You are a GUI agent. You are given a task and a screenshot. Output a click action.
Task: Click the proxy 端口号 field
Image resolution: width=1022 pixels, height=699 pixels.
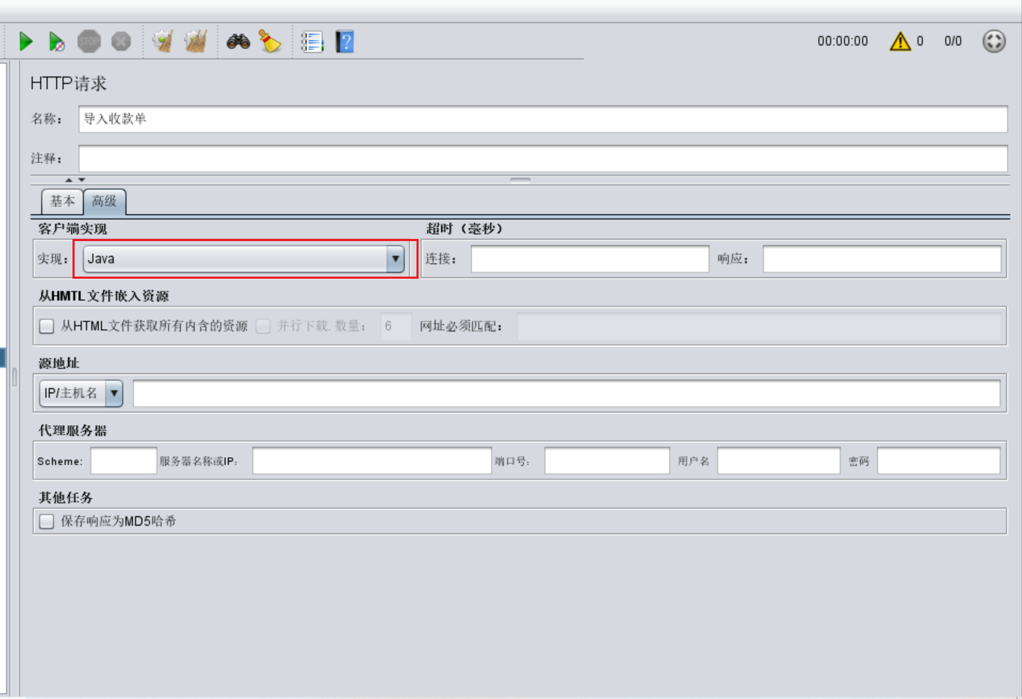[607, 461]
